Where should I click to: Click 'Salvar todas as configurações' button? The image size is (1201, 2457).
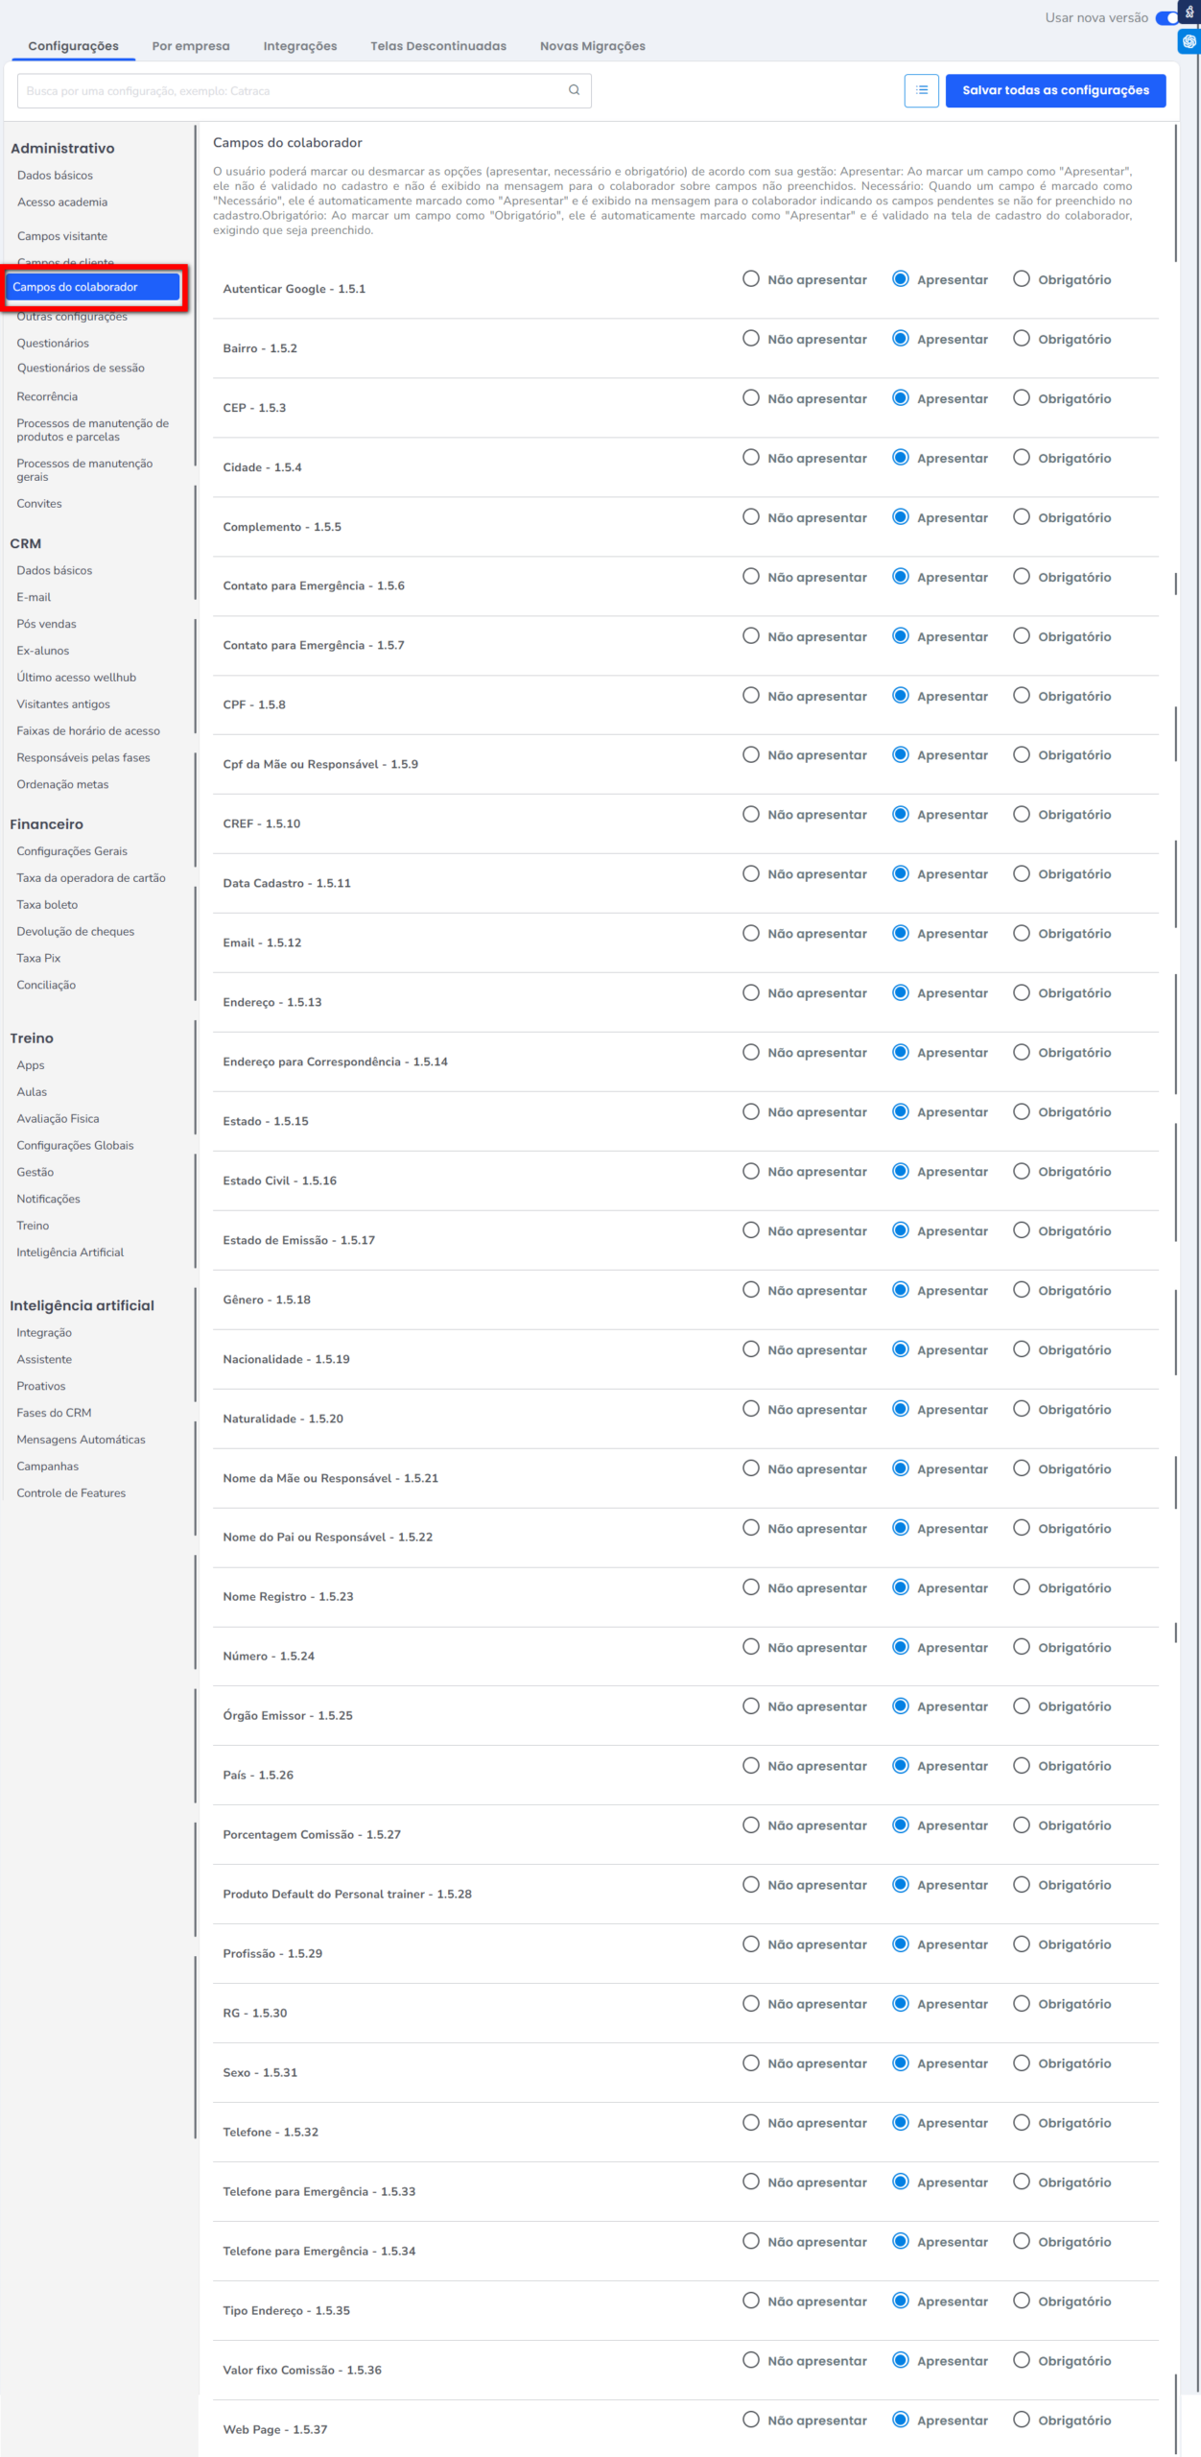[1055, 90]
